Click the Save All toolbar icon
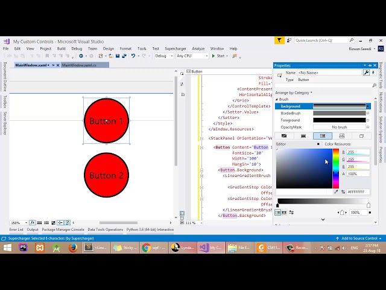The image size is (386, 290). pos(124,56)
